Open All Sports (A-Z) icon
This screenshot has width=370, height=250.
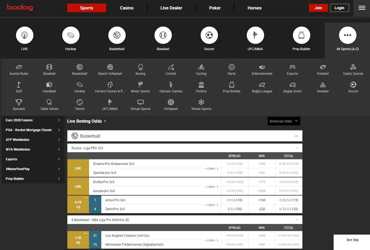[348, 35]
